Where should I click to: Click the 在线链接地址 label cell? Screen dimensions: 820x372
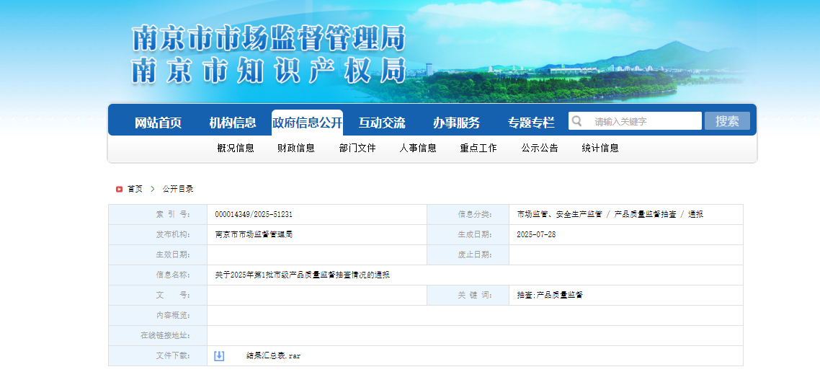(158, 335)
